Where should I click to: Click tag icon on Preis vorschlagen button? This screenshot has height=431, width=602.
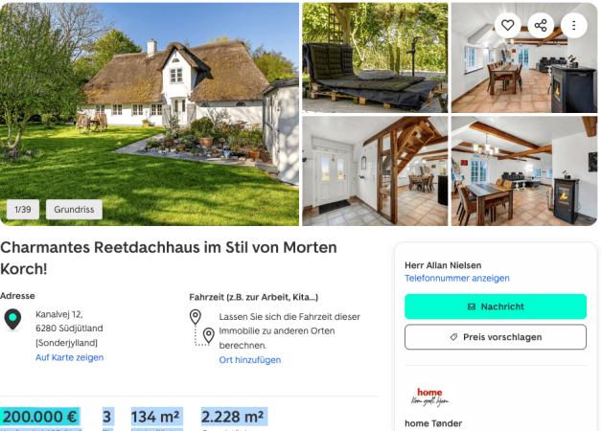(453, 337)
